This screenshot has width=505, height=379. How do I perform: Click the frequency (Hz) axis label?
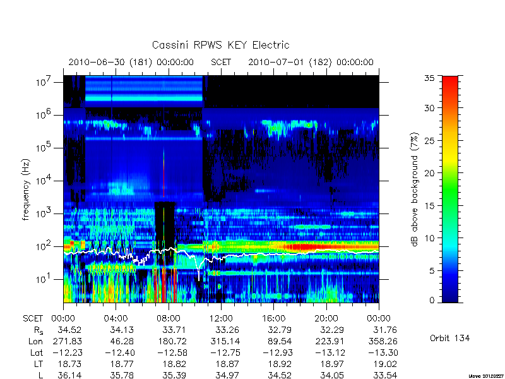pyautogui.click(x=26, y=189)
